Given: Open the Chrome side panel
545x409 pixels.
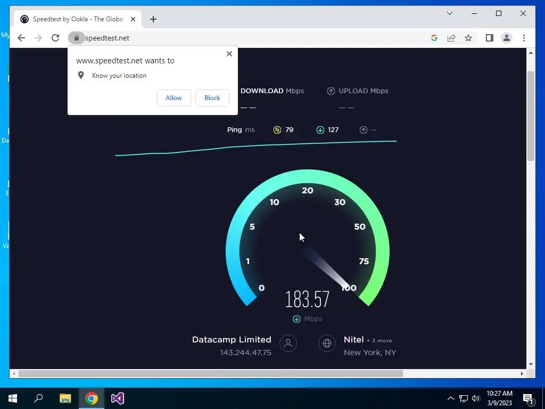Looking at the screenshot, I should point(490,38).
